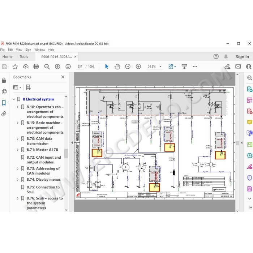
Task: Open the Edit menu
Action: 10,50
